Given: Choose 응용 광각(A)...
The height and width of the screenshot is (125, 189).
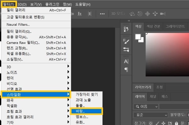Looking at the screenshot, I should pyautogui.click(x=36, y=37).
